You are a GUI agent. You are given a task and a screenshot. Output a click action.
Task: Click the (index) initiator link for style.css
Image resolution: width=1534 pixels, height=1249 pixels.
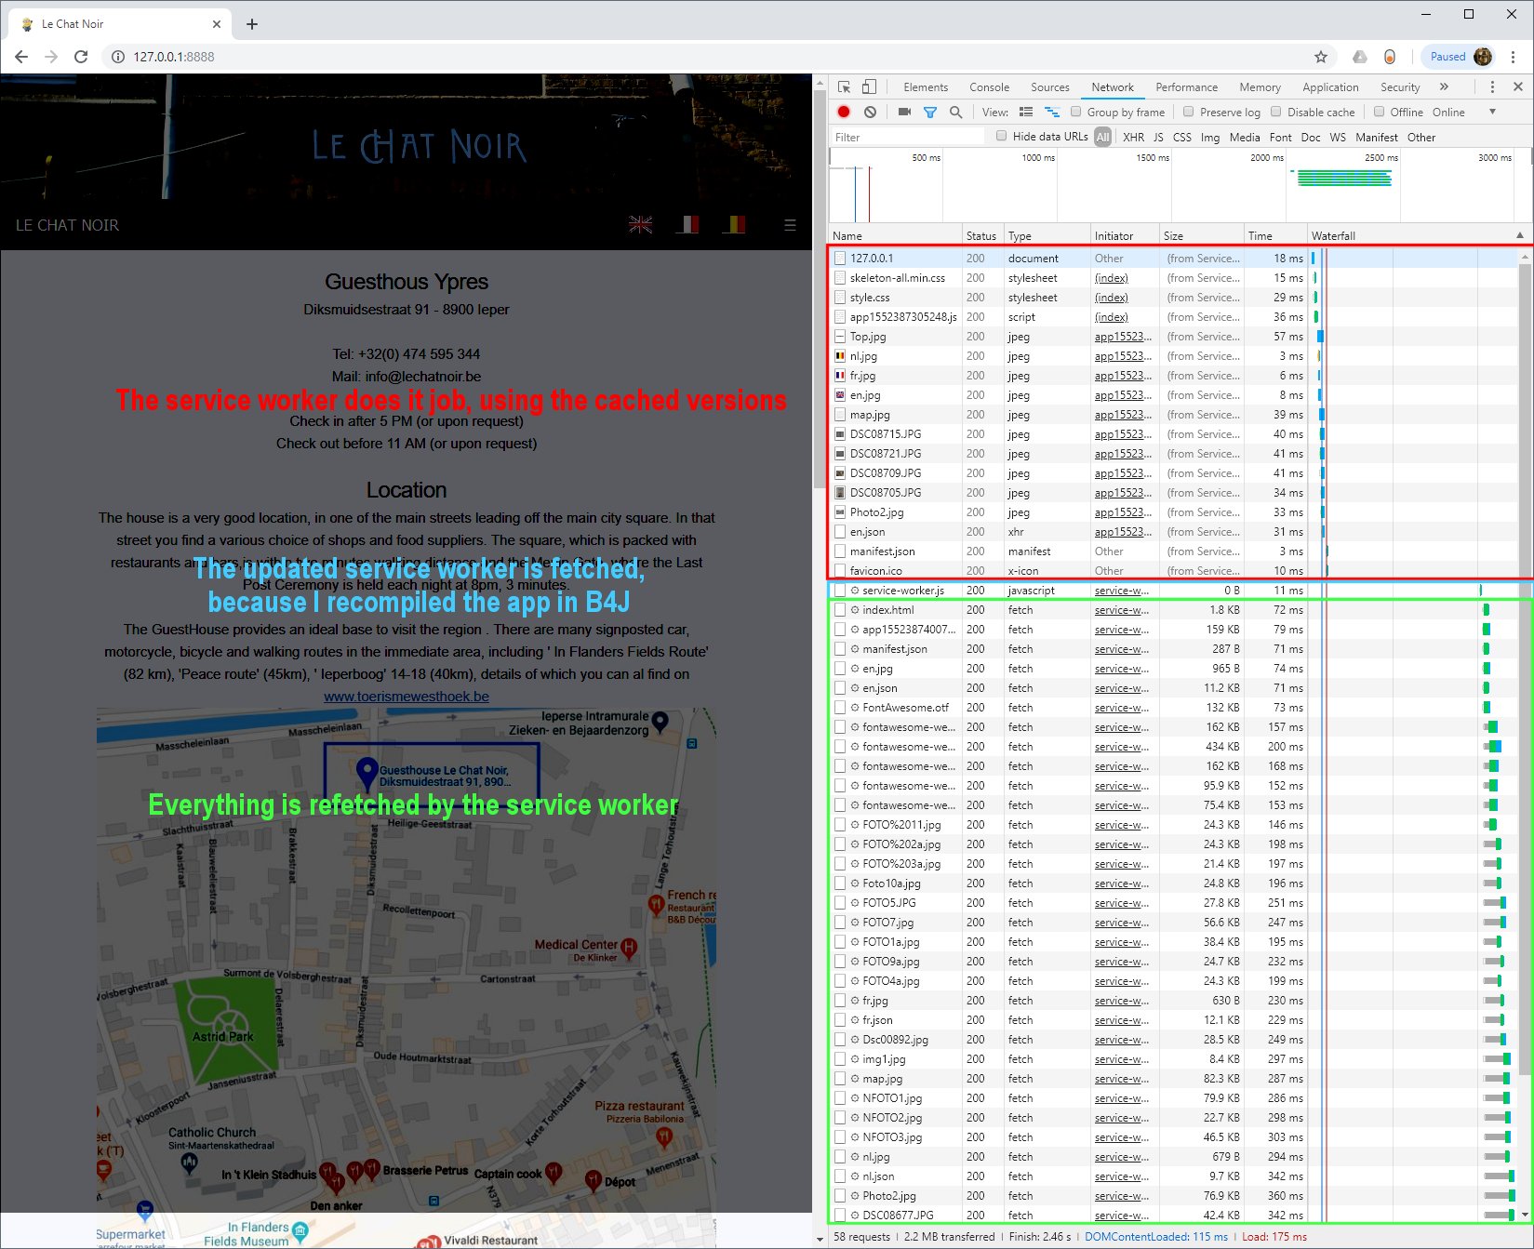pyautogui.click(x=1111, y=298)
